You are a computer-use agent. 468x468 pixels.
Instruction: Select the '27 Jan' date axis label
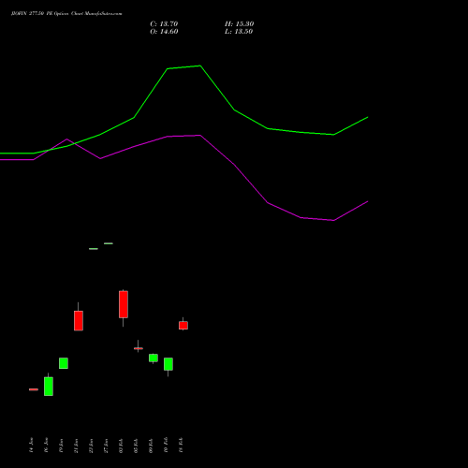[106, 445]
